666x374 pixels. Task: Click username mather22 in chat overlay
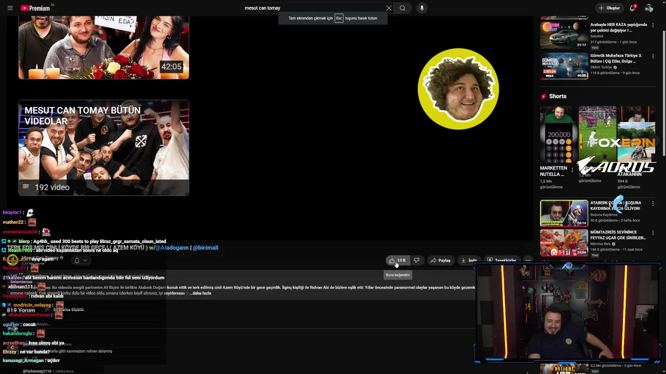(13, 222)
